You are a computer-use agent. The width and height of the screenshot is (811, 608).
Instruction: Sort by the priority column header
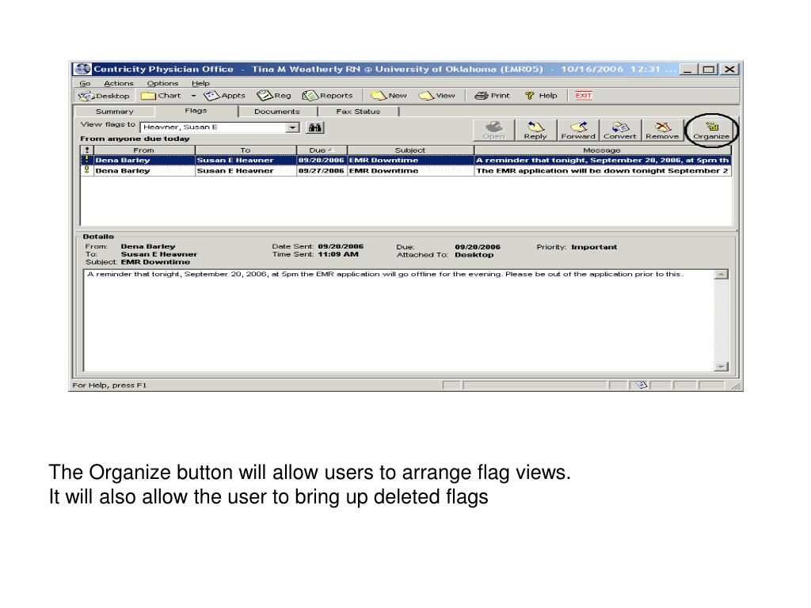(87, 150)
